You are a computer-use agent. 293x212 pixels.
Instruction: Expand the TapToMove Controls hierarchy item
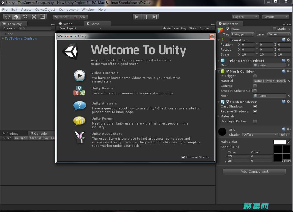click(3, 38)
